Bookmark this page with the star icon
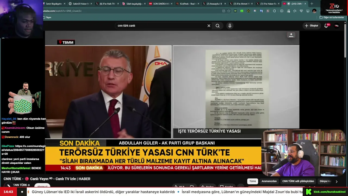Screen dimensions: 348x196 pyautogui.click(x=229, y=11)
